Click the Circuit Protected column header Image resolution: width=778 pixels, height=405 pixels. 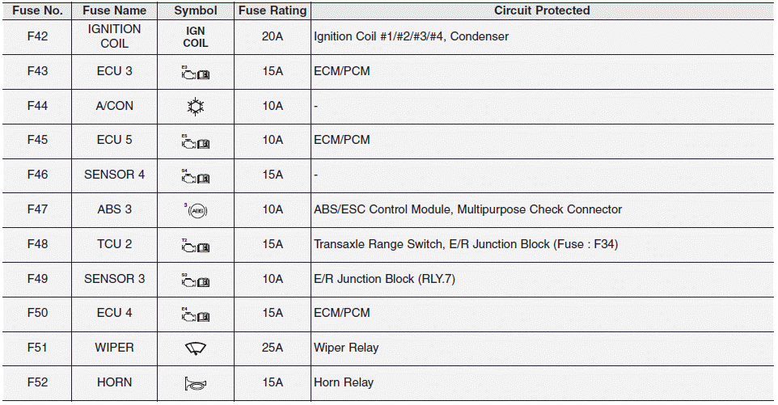542,11
